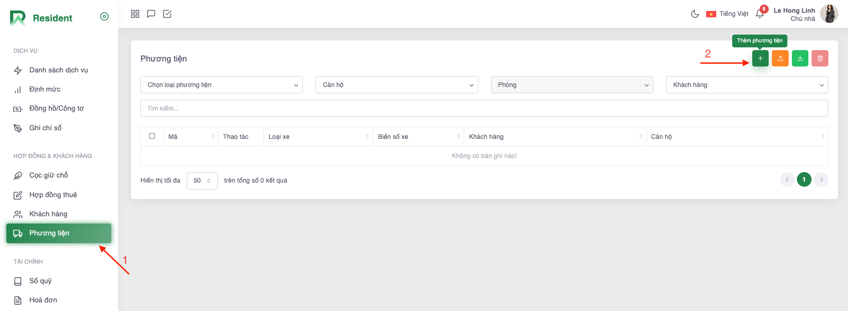Click the red trash delete button
This screenshot has width=848, height=311.
820,58
